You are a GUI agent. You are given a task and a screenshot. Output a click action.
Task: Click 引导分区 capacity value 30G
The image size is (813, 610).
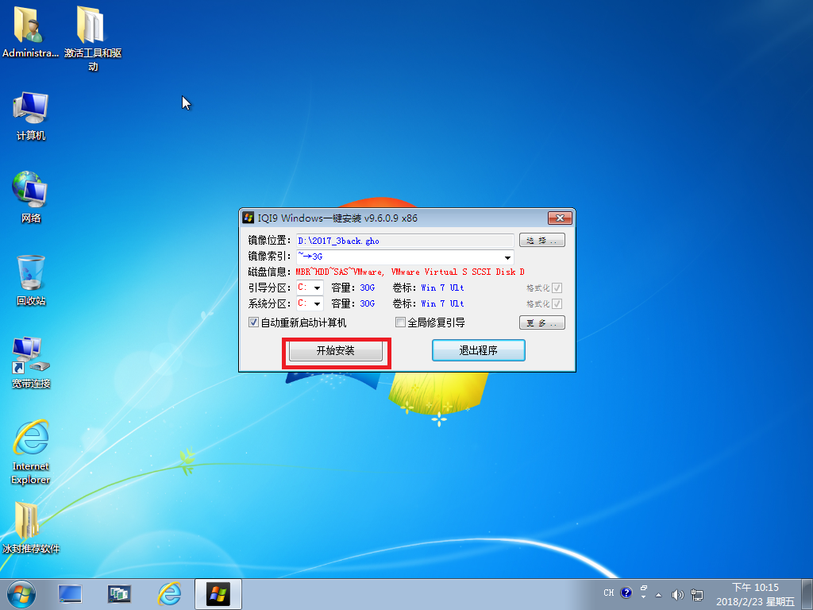[367, 288]
